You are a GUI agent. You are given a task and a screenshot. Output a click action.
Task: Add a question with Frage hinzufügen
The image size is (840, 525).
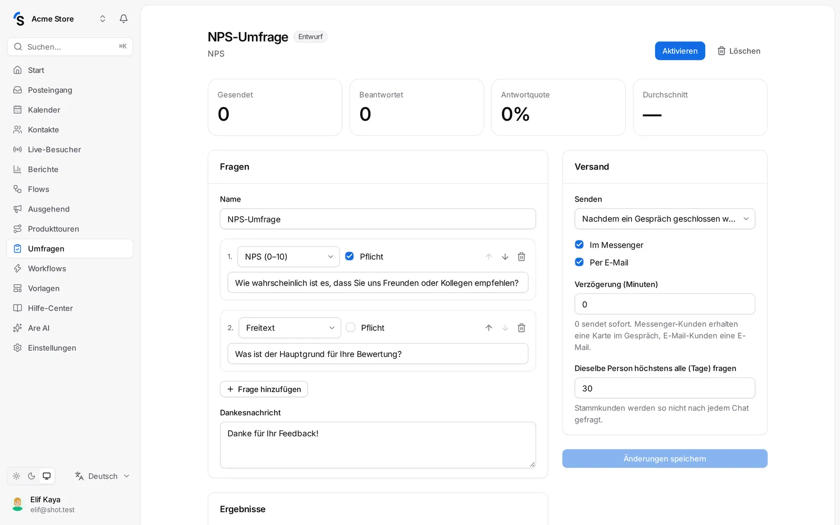pos(264,389)
